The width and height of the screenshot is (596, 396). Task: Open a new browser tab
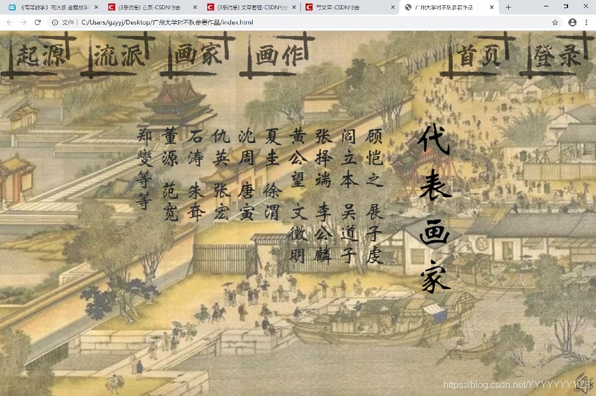(x=508, y=7)
